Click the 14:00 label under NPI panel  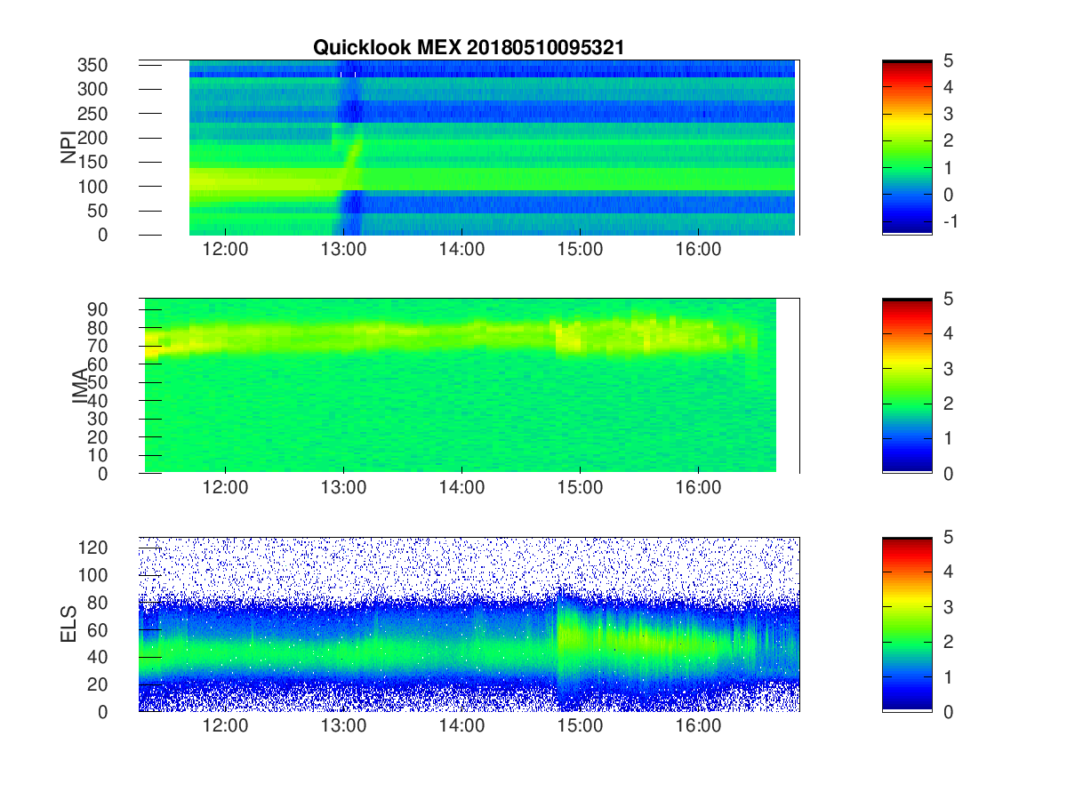462,251
